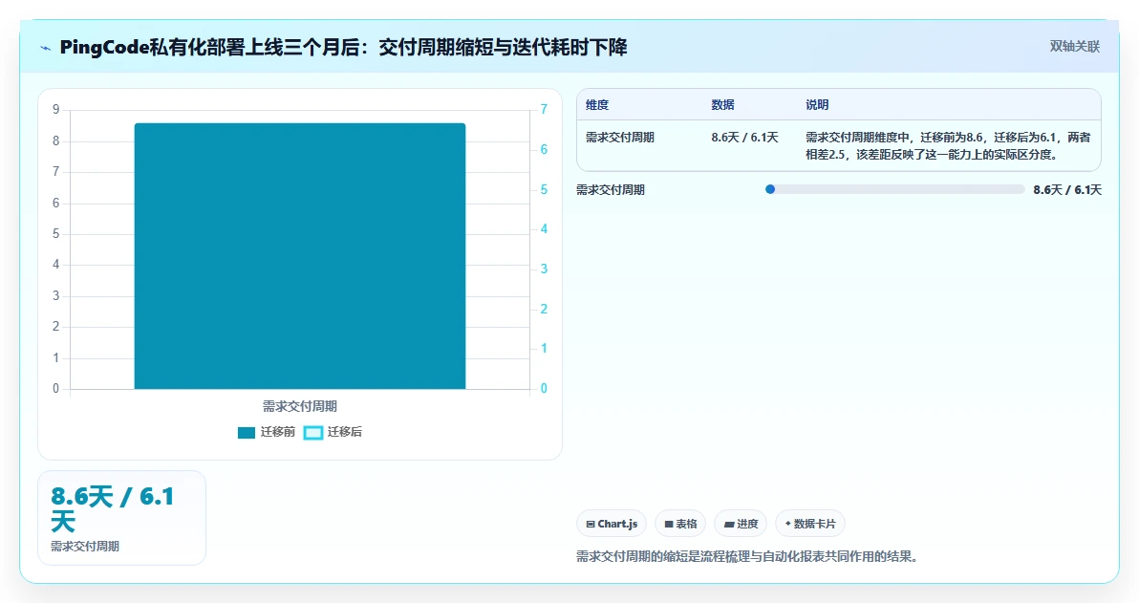The width and height of the screenshot is (1139, 603).
Task: Click the 数据 column header
Action: (x=722, y=104)
